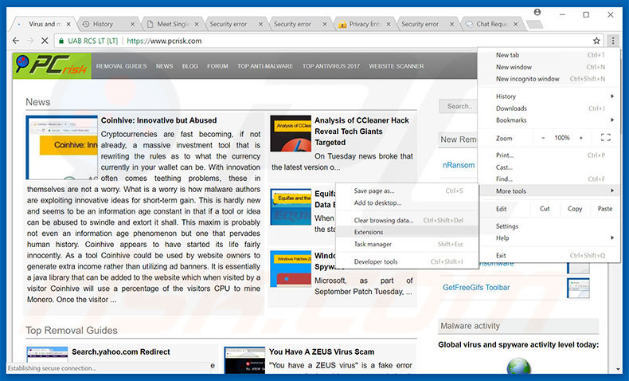Click the PCrisk logo
This screenshot has width=629, height=381.
point(52,66)
